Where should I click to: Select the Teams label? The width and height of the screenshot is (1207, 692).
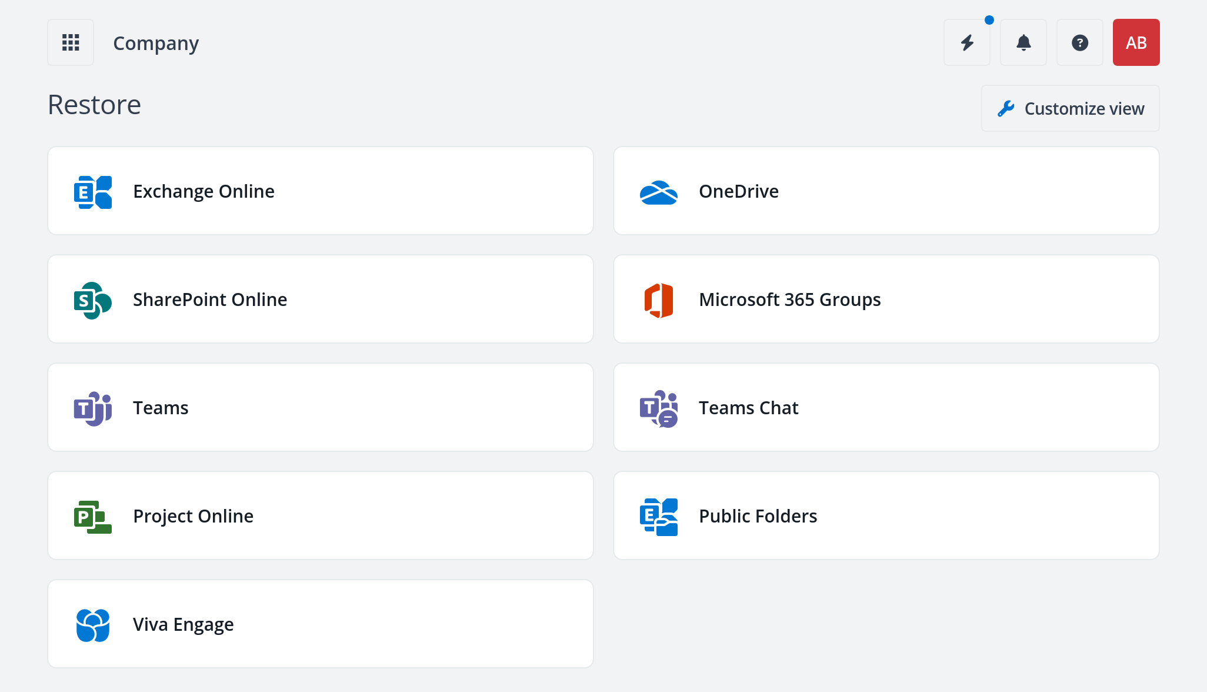pyautogui.click(x=161, y=408)
